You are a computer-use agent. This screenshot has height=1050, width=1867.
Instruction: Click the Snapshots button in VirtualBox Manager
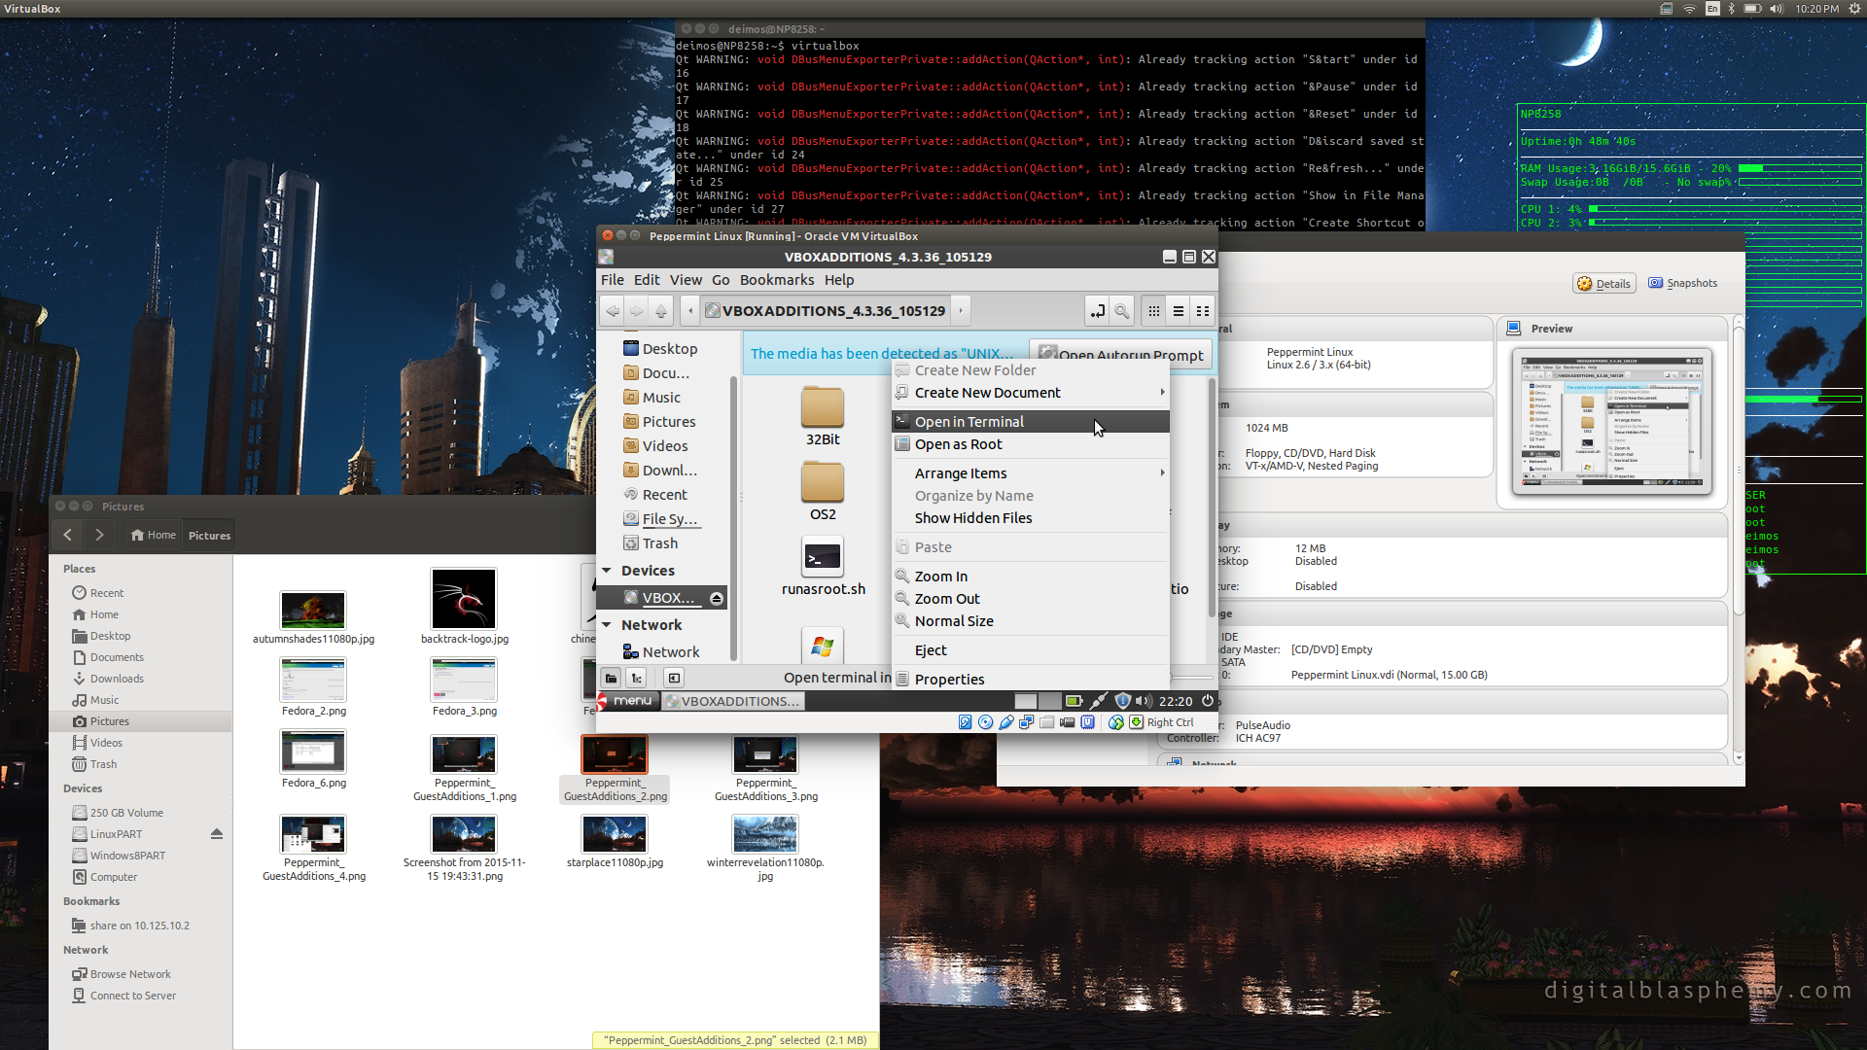tap(1682, 283)
